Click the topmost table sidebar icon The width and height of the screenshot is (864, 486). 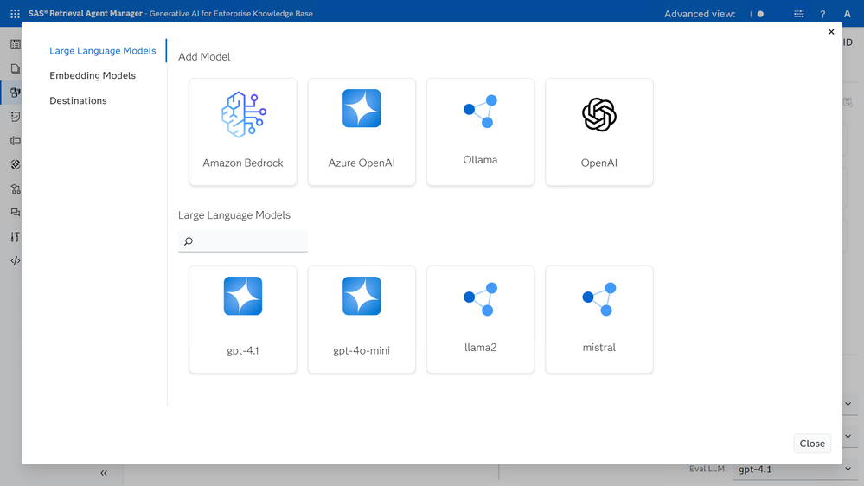(x=16, y=45)
